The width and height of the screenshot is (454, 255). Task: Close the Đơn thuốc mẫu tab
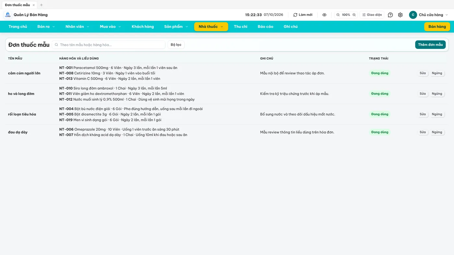click(x=34, y=5)
